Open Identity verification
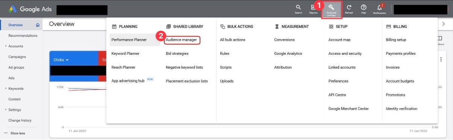The image size is (453, 140). point(401,109)
